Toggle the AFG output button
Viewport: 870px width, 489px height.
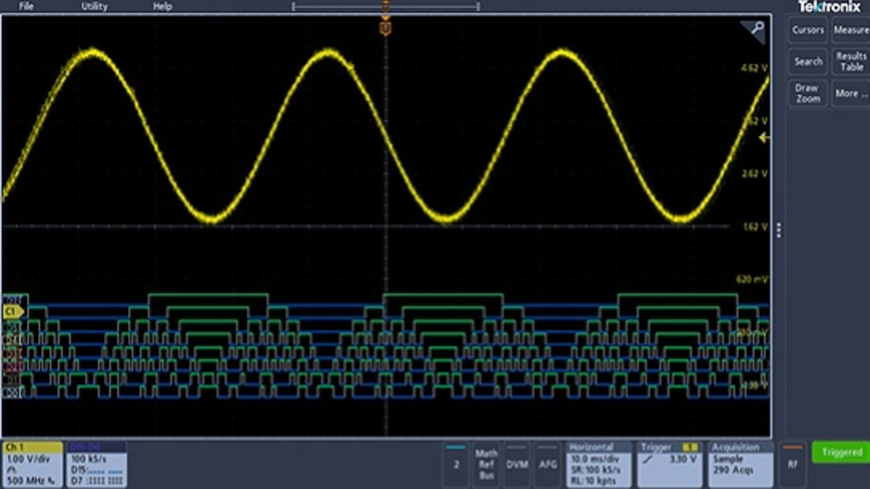click(x=547, y=464)
